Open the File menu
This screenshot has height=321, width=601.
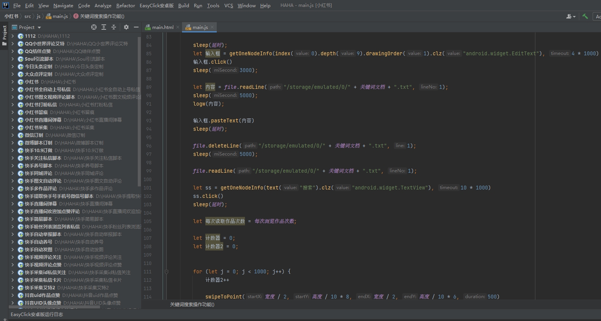coord(17,5)
